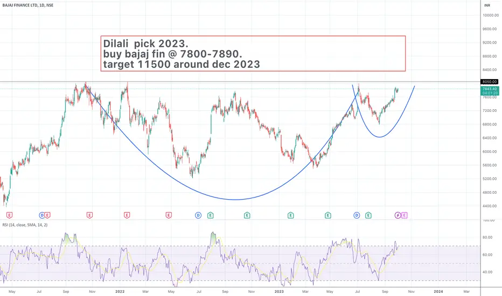Click the green earnings marker right of the Jul 2023 dividend
Screen dimensions: 502x296
click(368, 215)
